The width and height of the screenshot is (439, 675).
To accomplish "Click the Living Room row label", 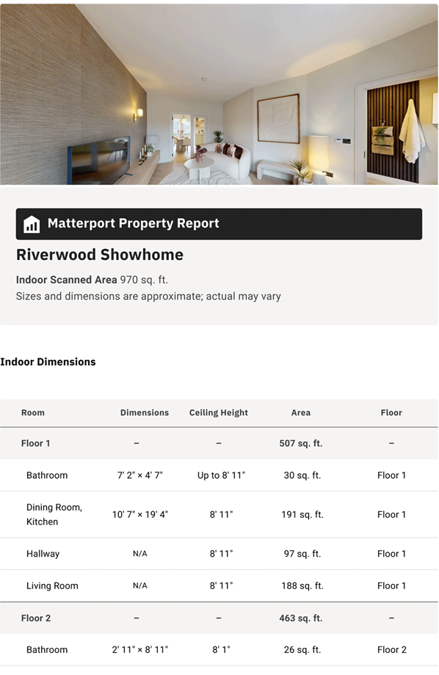I will [x=53, y=586].
